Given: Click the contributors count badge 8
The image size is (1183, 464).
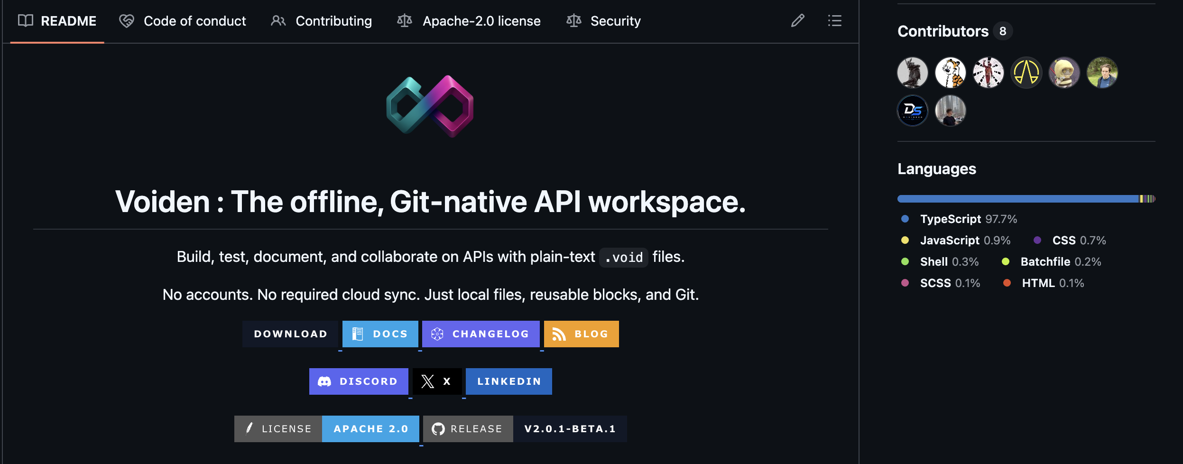Looking at the screenshot, I should coord(1003,31).
